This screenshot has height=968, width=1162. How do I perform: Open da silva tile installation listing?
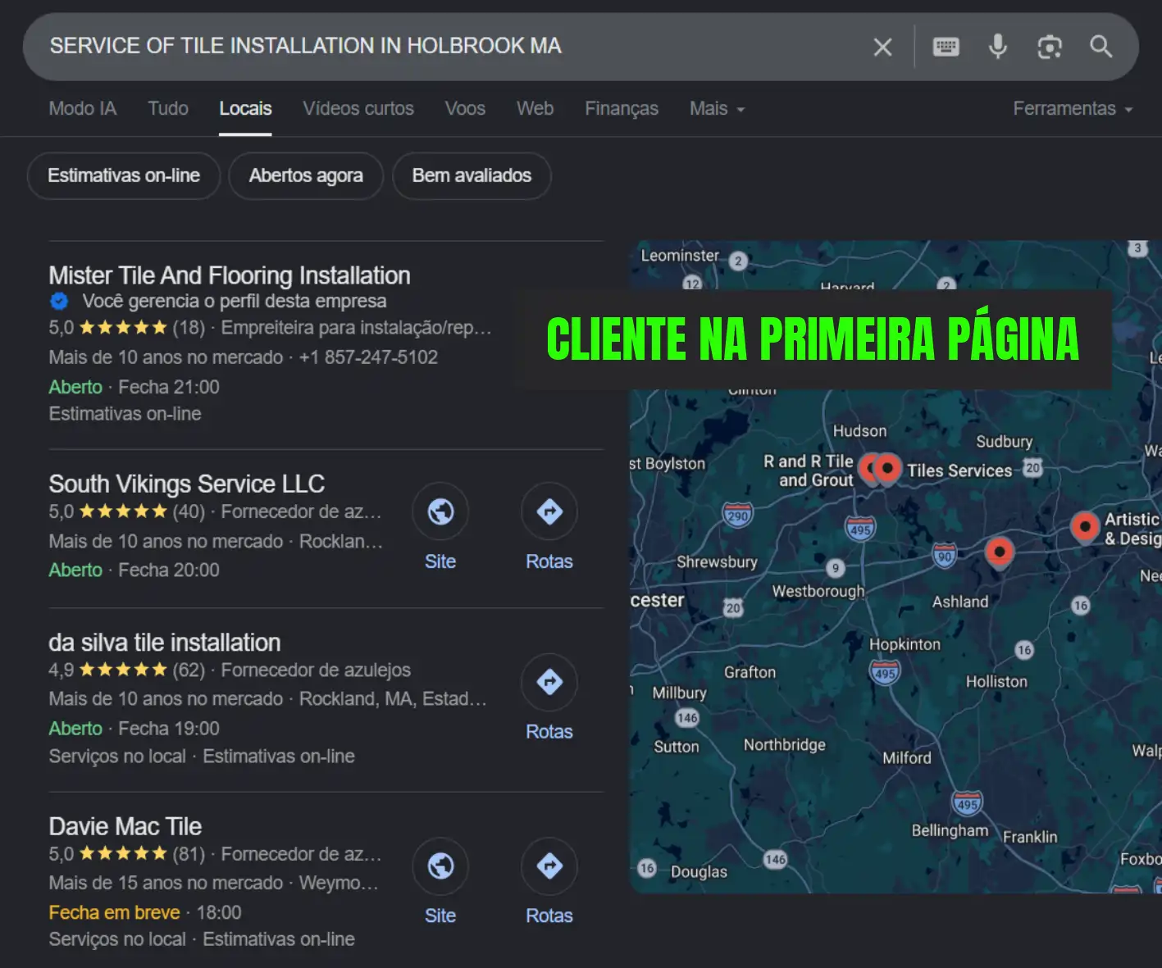(165, 643)
